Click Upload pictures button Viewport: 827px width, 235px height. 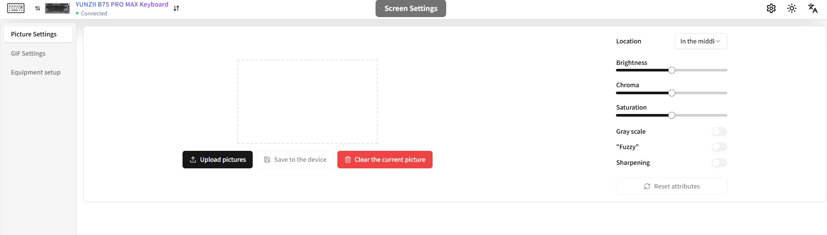tap(218, 160)
